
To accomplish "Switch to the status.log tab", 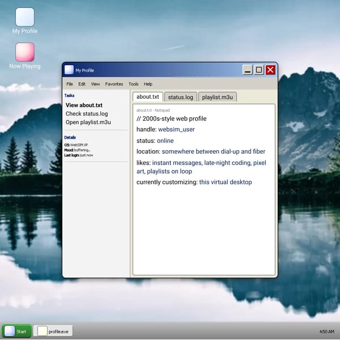I will tap(180, 97).
